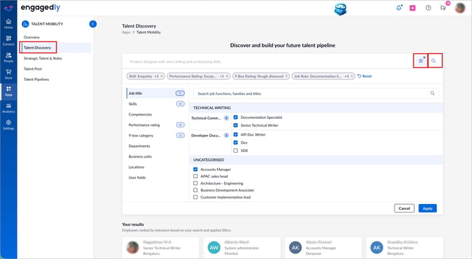Image resolution: width=472 pixels, height=259 pixels.
Task: Click the Reset filters link
Action: [x=364, y=77]
